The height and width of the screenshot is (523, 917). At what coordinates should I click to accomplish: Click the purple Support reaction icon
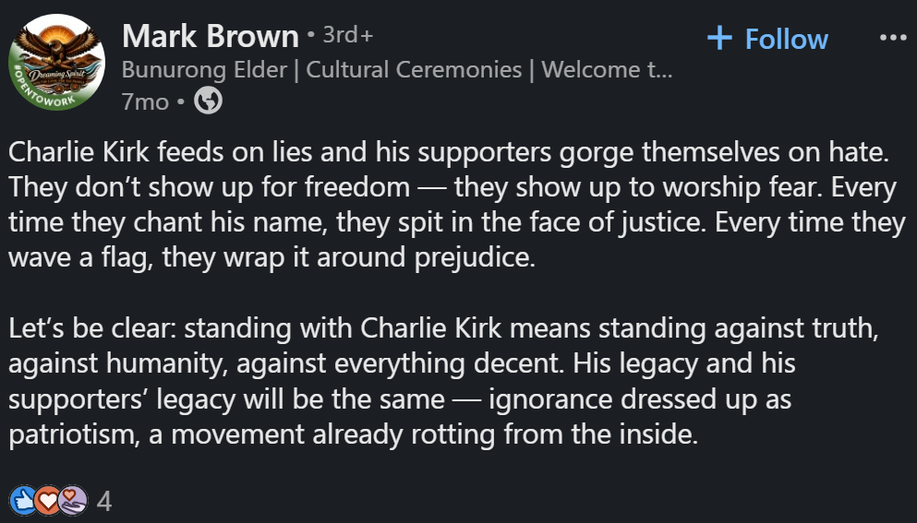tap(72, 501)
